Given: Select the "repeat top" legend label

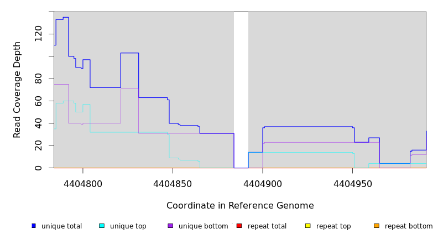Looking at the screenshot, I should pyautogui.click(x=333, y=226).
